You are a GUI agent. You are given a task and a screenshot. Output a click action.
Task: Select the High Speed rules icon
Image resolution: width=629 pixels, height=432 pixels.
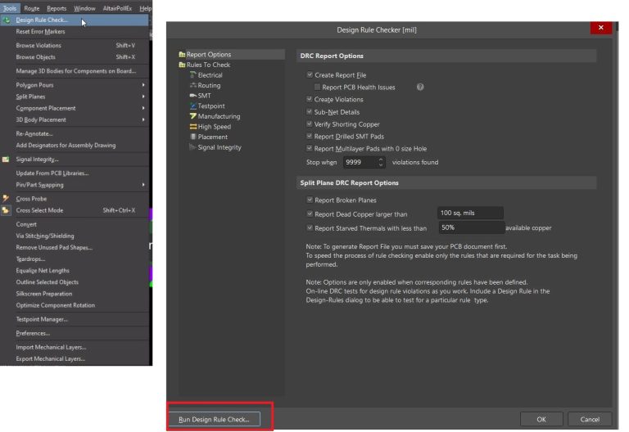click(193, 127)
